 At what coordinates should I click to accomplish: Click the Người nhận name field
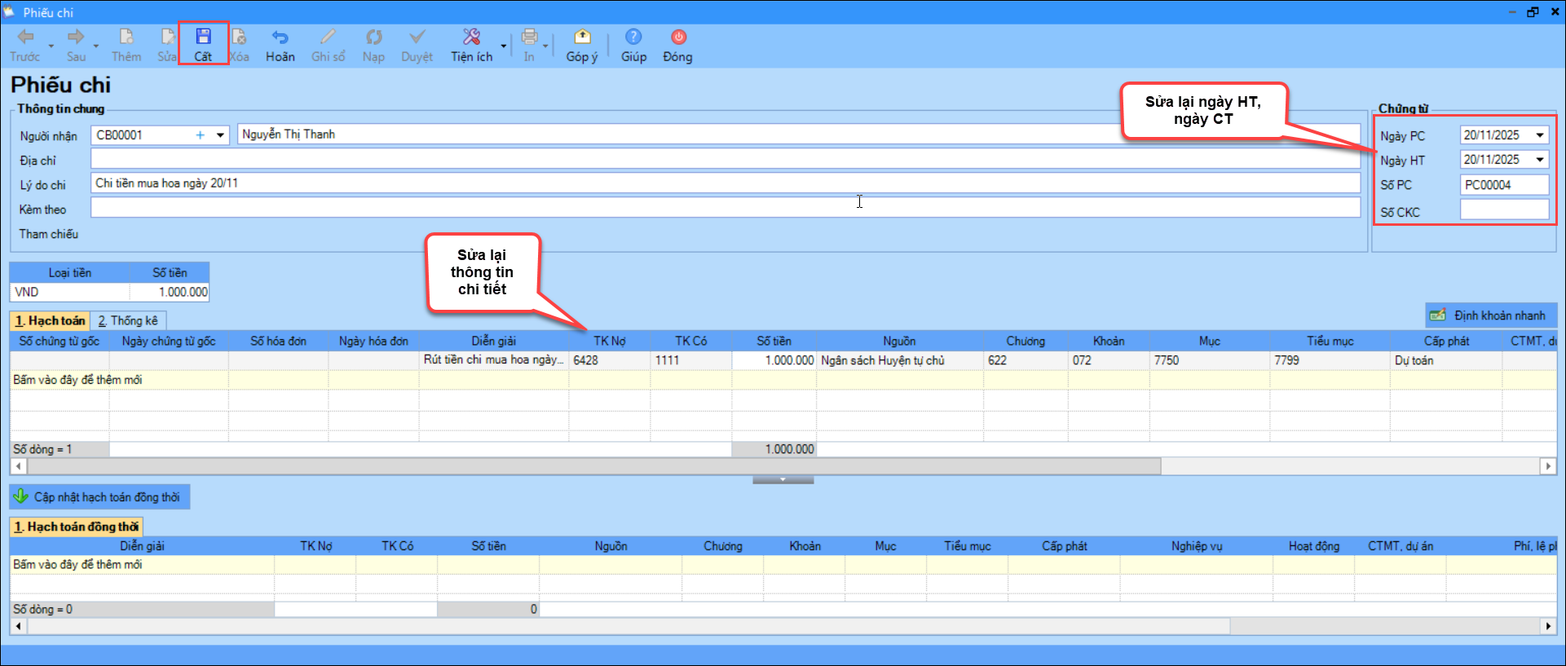pos(798,135)
